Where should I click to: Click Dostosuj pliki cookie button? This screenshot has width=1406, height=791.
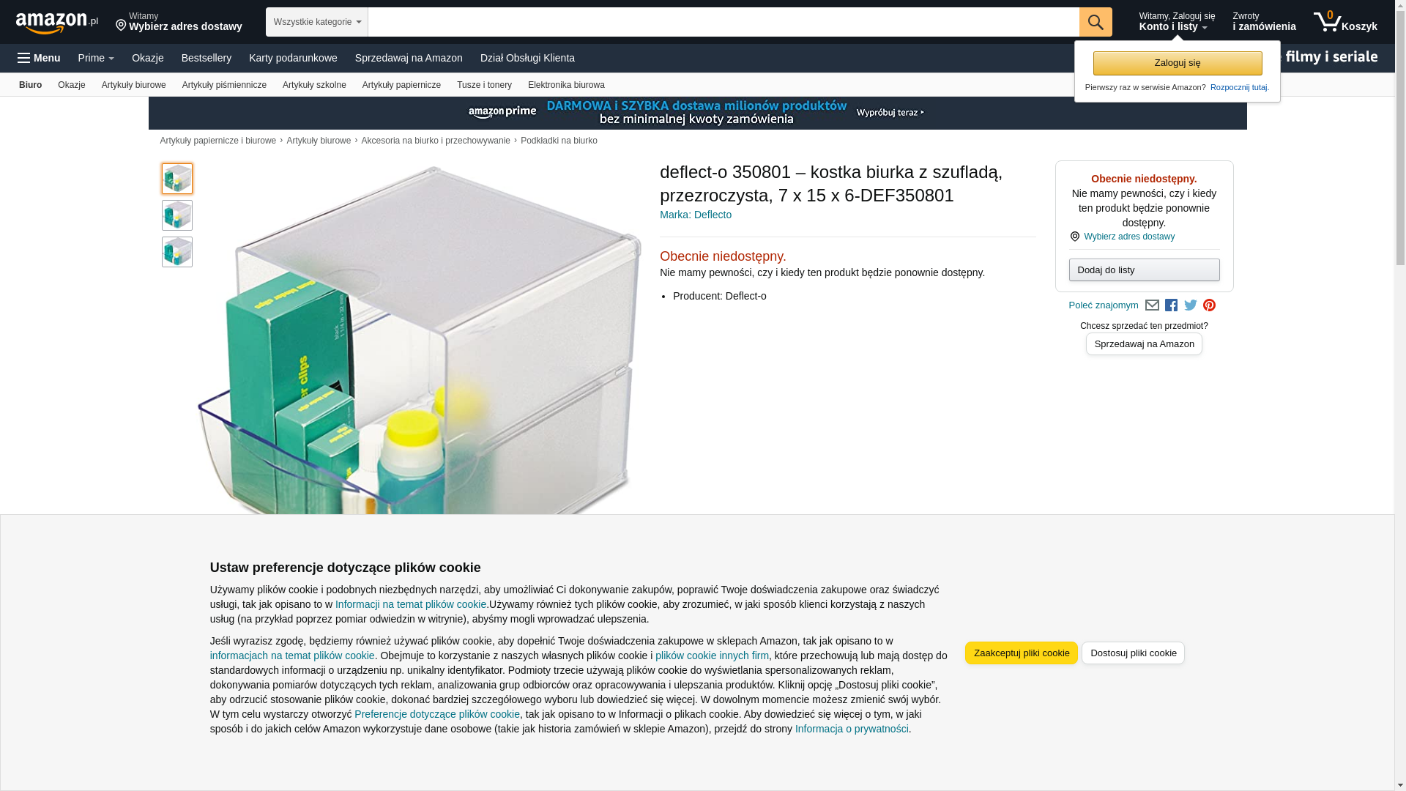pyautogui.click(x=1133, y=653)
